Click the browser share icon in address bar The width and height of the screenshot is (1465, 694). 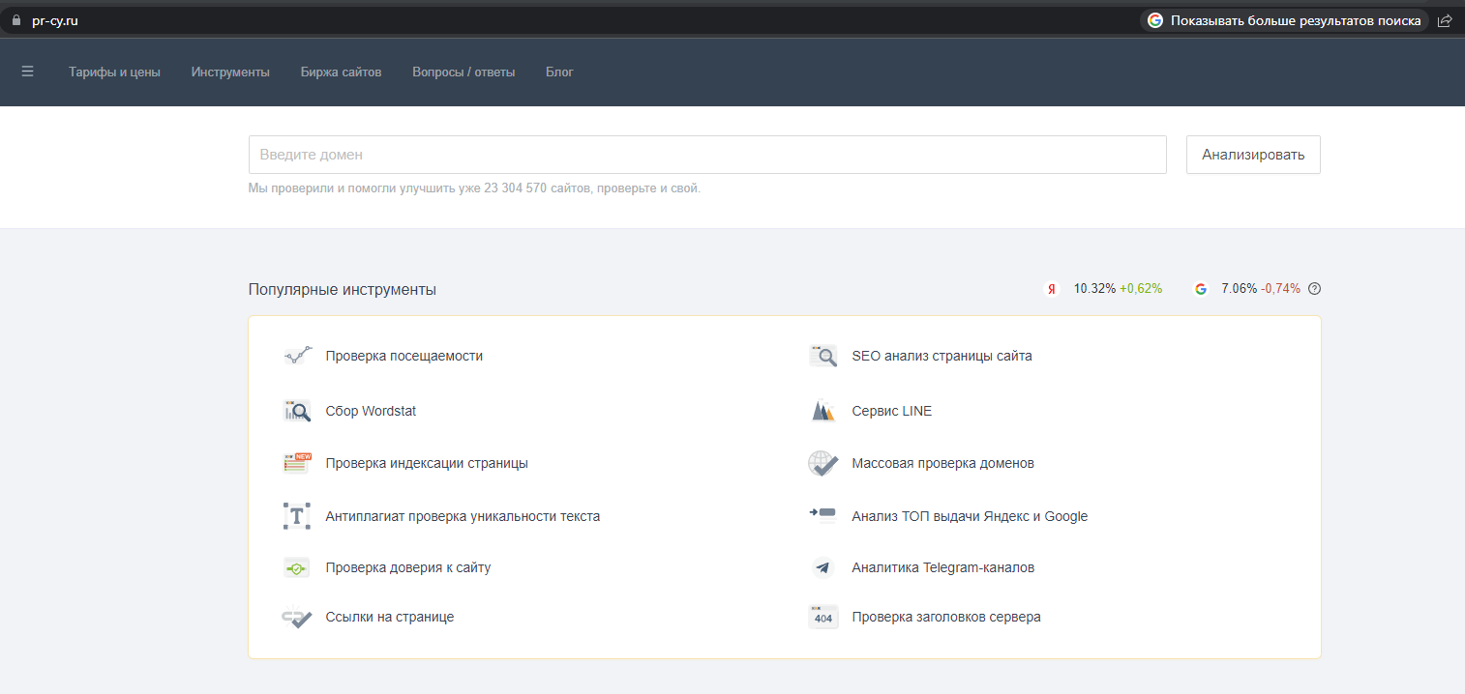tap(1445, 20)
